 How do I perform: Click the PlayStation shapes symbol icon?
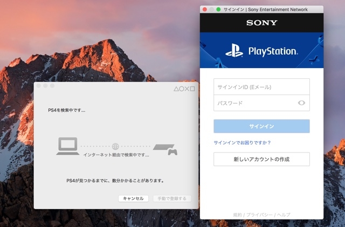(x=184, y=89)
